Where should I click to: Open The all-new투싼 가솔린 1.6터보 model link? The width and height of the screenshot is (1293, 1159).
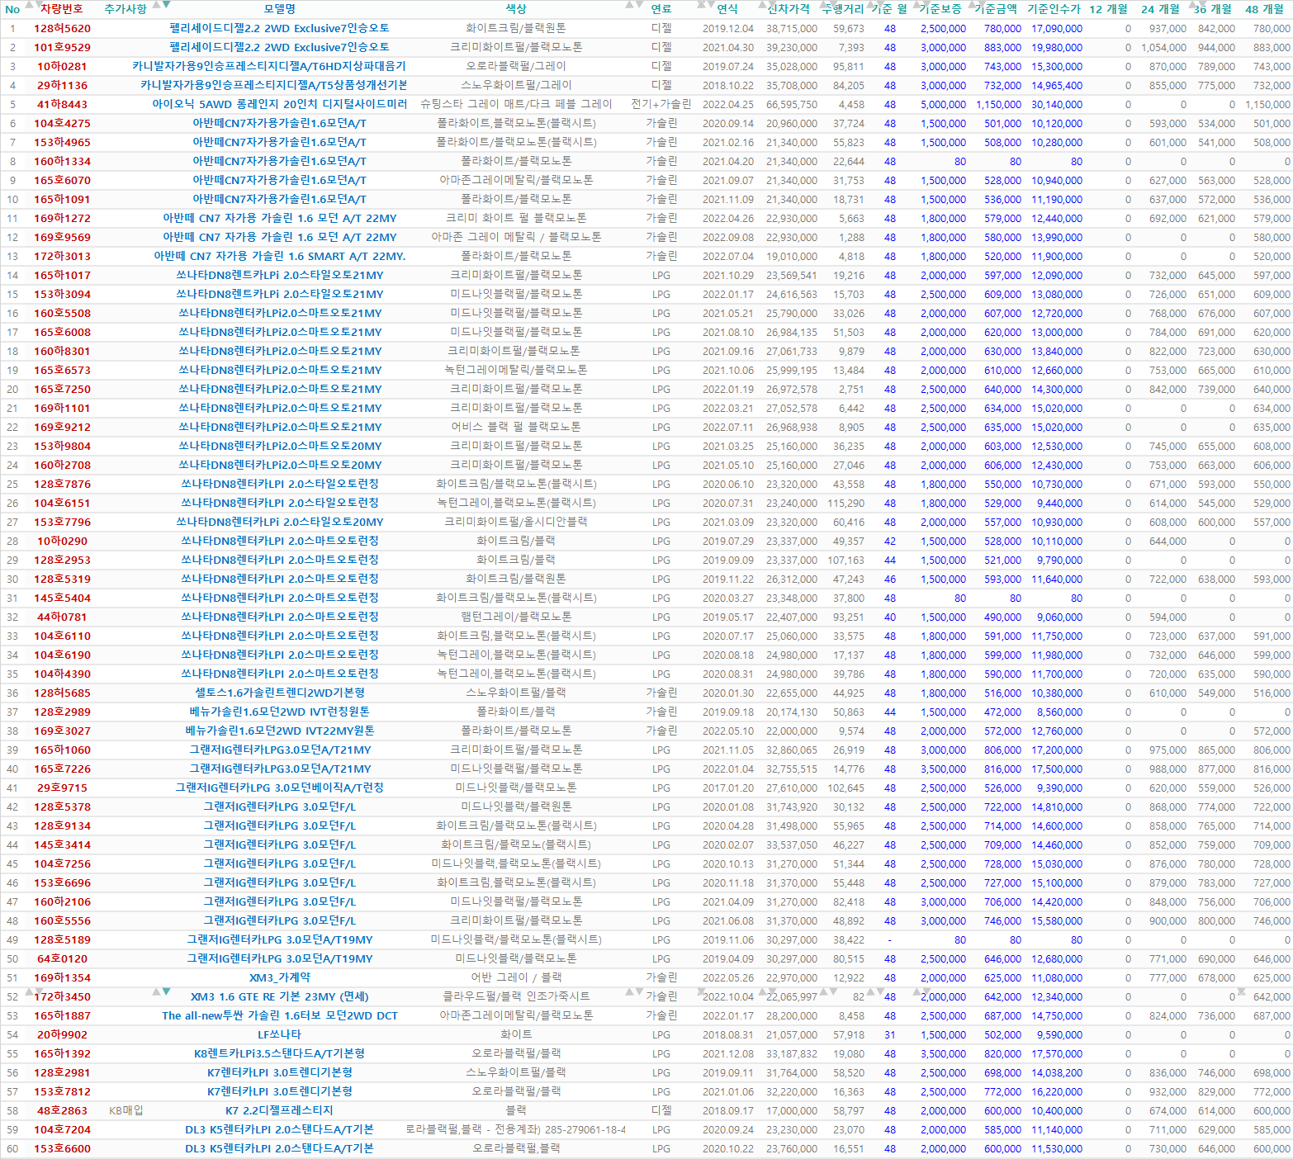click(x=279, y=1015)
